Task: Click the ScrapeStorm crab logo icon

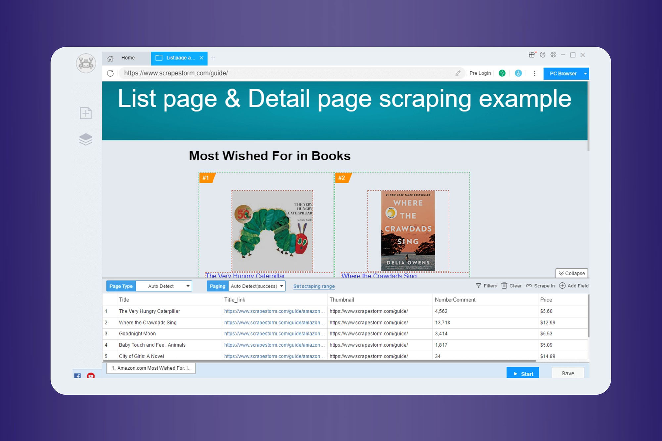Action: pos(86,63)
